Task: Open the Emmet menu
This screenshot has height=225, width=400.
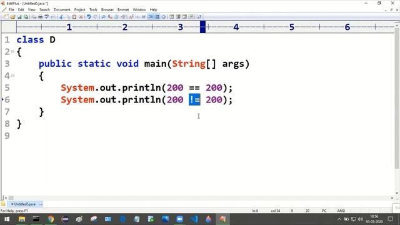Action: [123, 10]
